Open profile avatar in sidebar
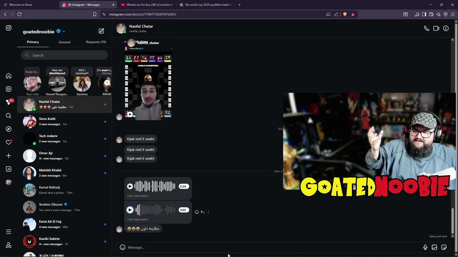Viewport: 458px width, 257px height. point(9,182)
